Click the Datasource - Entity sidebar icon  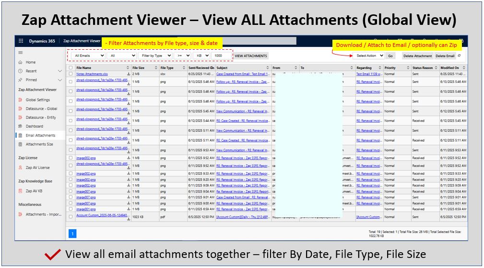click(x=20, y=117)
